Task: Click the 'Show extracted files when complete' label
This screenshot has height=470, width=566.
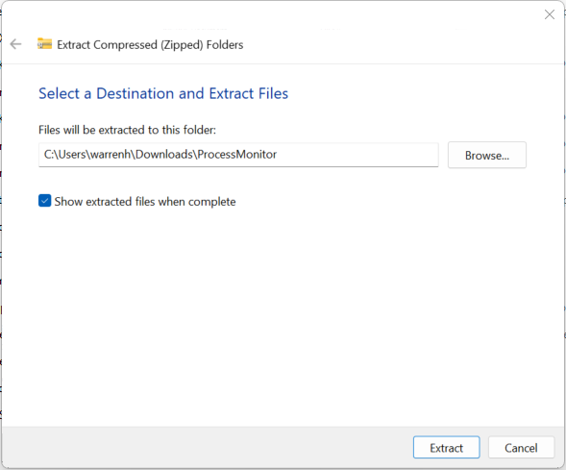Action: tap(145, 202)
